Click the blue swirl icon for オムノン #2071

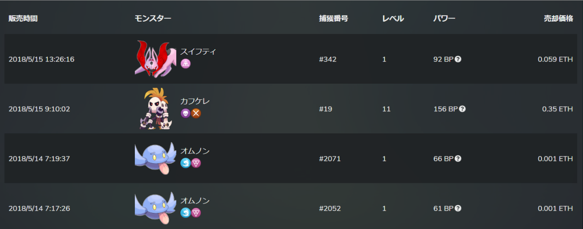pyautogui.click(x=185, y=163)
